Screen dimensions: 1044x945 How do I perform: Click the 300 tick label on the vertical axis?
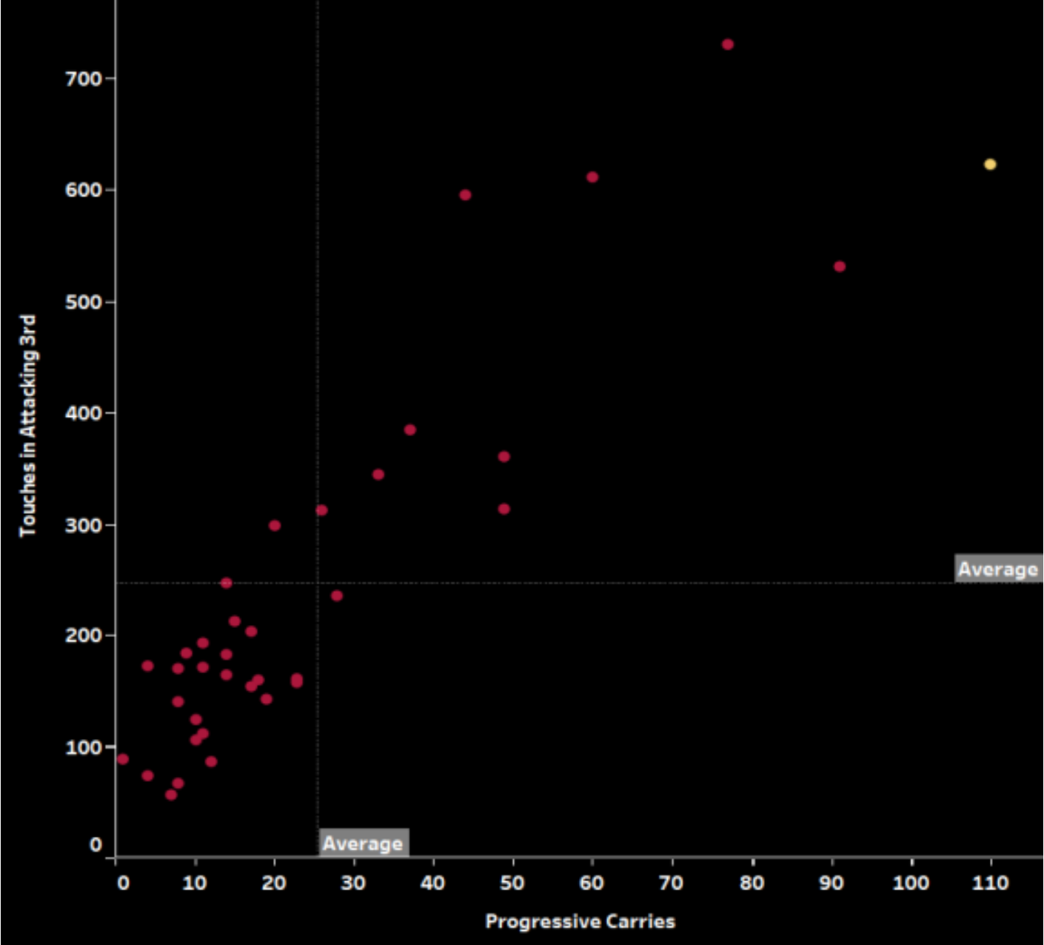83,525
